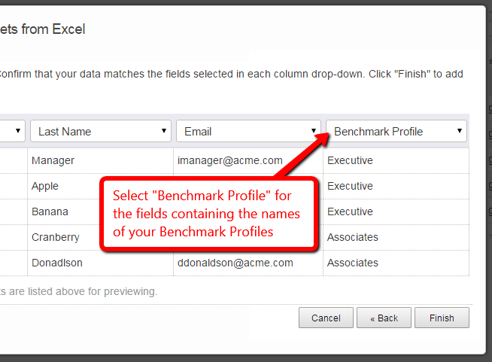Screen dimensions: 492x362
Task: Click the Cancel button
Action: (326, 318)
